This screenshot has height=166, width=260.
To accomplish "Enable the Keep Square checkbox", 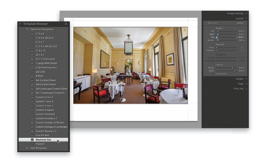I will pyautogui.click(x=213, y=74).
